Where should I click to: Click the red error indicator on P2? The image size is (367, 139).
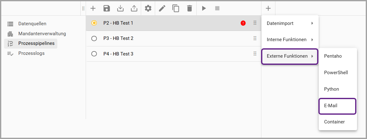coord(243,23)
